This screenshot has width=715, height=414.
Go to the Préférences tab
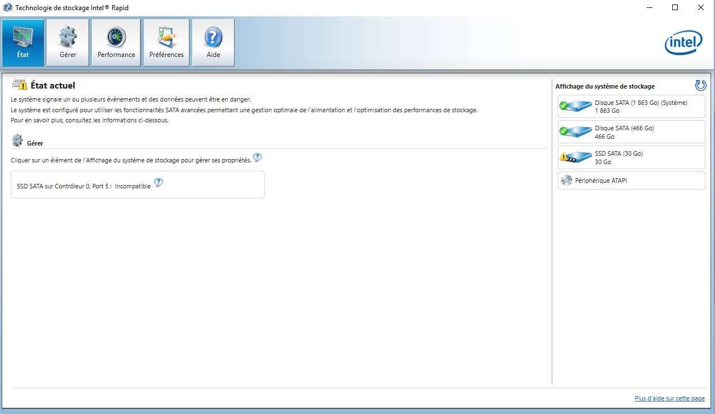(x=166, y=43)
